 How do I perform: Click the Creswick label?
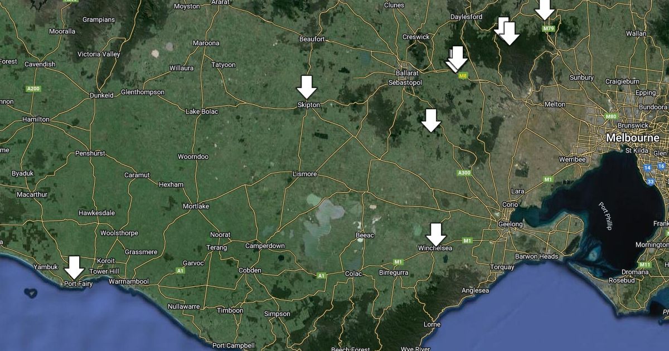click(416, 37)
